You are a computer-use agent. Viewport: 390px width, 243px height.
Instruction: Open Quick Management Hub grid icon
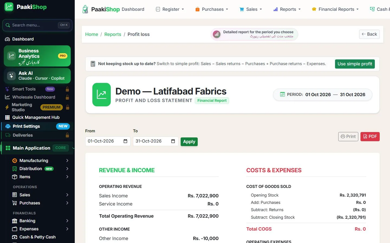[x=7, y=117]
